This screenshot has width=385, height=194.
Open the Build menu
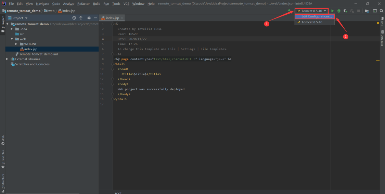tap(97, 4)
